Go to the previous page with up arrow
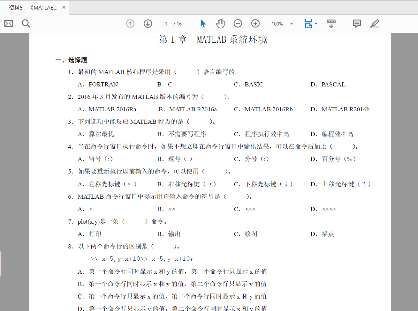Viewport: 418px width, 311px height. (130, 24)
